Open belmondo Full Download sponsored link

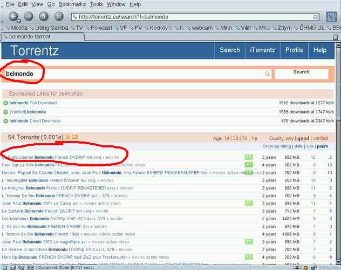tap(33, 103)
